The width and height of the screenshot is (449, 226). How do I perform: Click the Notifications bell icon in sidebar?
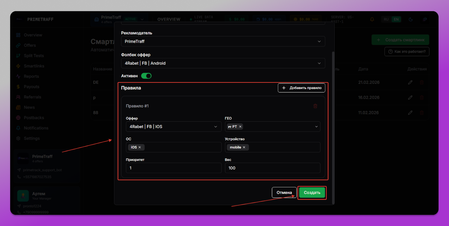click(x=18, y=128)
